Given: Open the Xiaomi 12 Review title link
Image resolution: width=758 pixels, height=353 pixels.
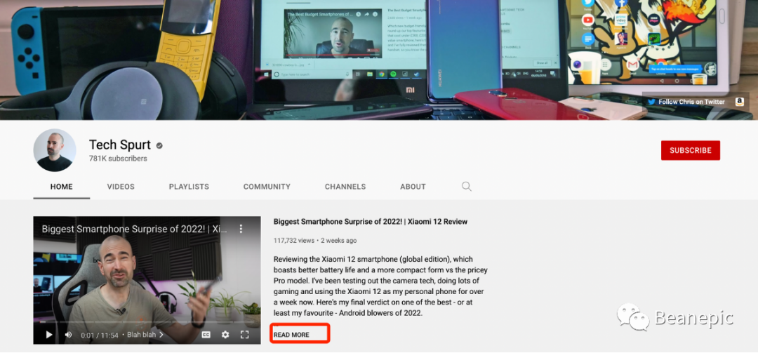Looking at the screenshot, I should coord(371,222).
